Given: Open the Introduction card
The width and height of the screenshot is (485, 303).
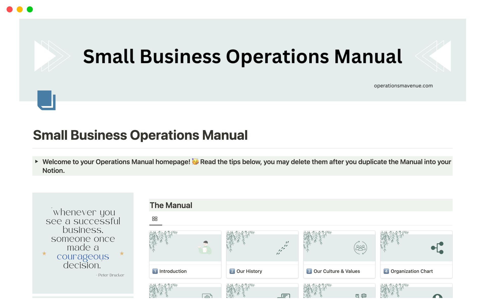Looking at the screenshot, I should [x=173, y=271].
